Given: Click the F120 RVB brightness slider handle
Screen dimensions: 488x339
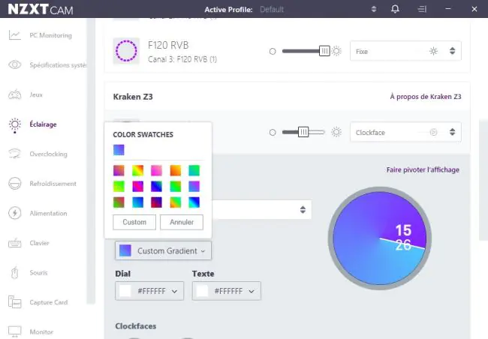Looking at the screenshot, I should coord(324,51).
